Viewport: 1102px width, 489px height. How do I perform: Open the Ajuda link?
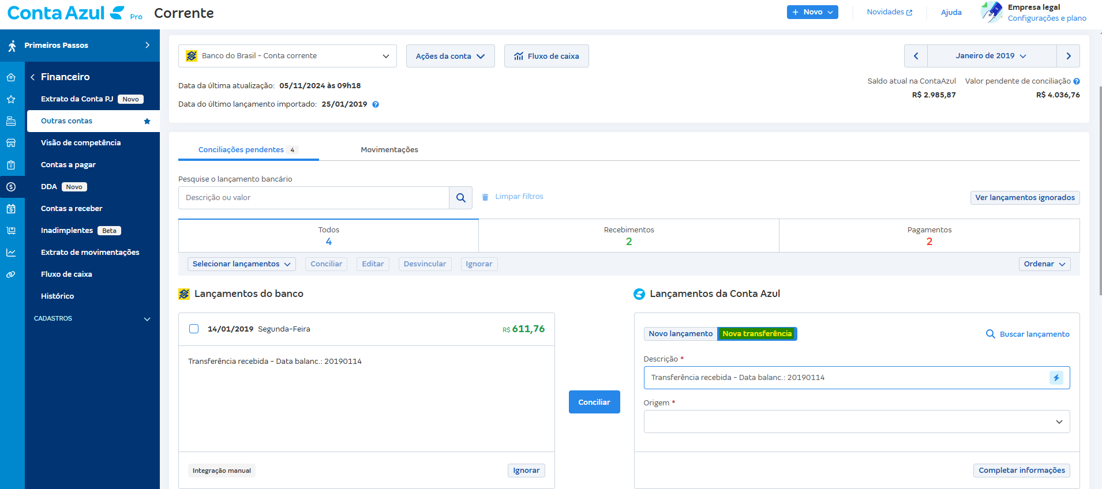951,12
